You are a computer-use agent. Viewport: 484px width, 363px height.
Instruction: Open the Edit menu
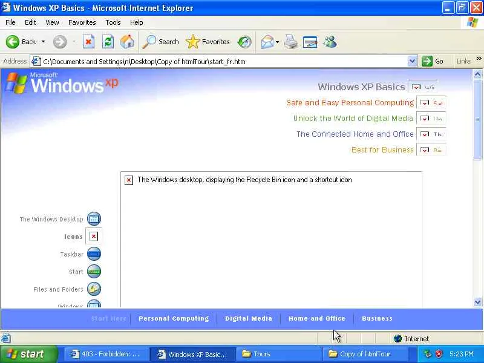30,22
